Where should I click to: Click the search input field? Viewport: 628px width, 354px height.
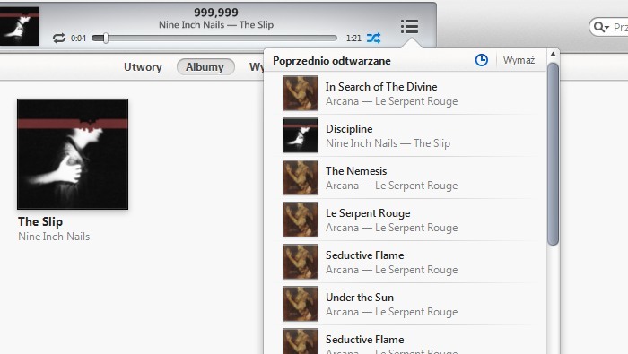(x=609, y=27)
